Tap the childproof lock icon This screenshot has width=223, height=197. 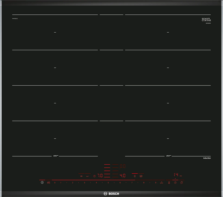(49, 183)
